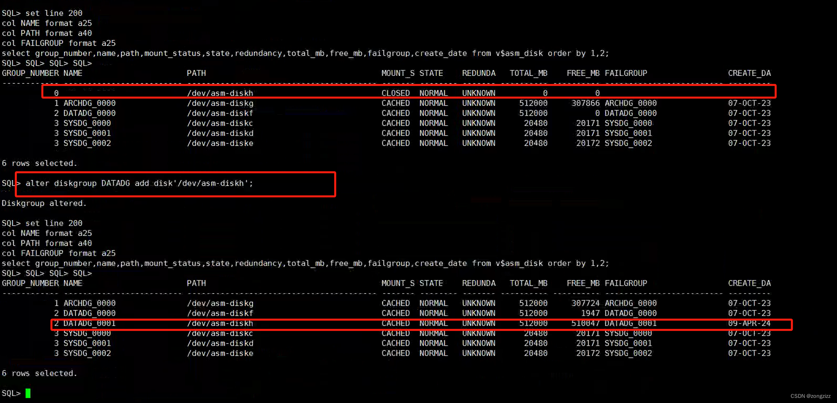
Task: Select the FREE_MB value 307724
Action: (x=585, y=303)
